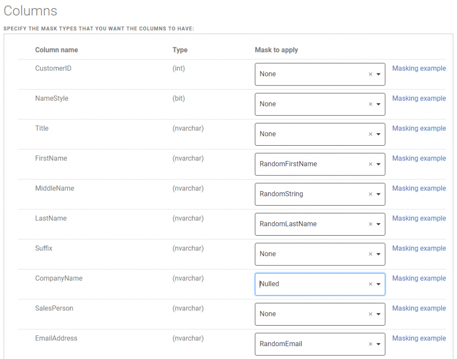Clear the Title mask with the × icon
Viewport: 457px width, 359px height.
(x=370, y=134)
